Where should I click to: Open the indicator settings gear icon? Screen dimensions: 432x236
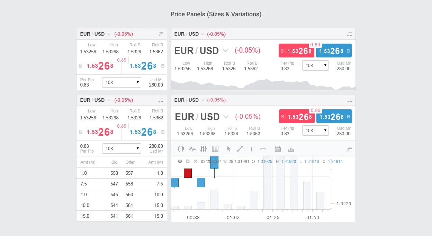coord(187,161)
